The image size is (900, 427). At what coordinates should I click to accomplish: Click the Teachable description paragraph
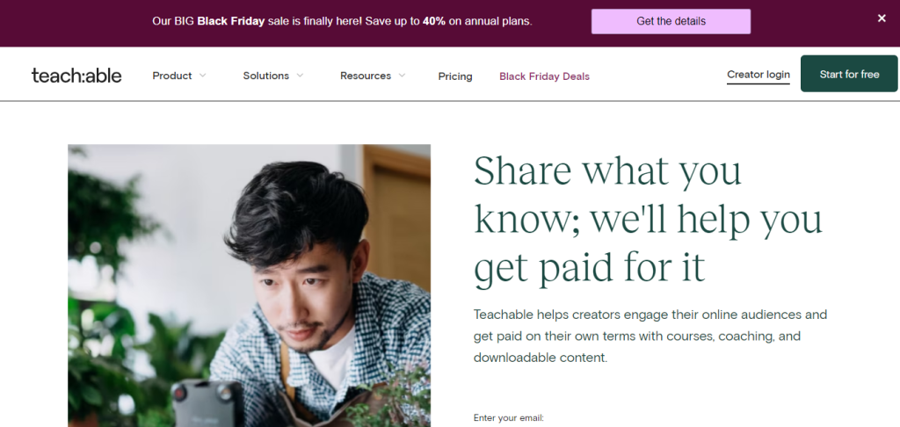(x=650, y=336)
